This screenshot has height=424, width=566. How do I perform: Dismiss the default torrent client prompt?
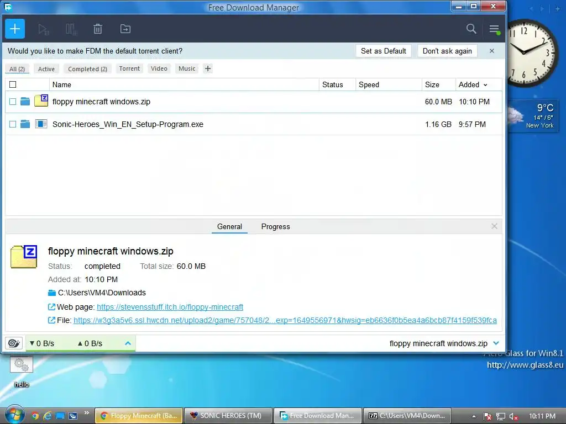click(491, 51)
